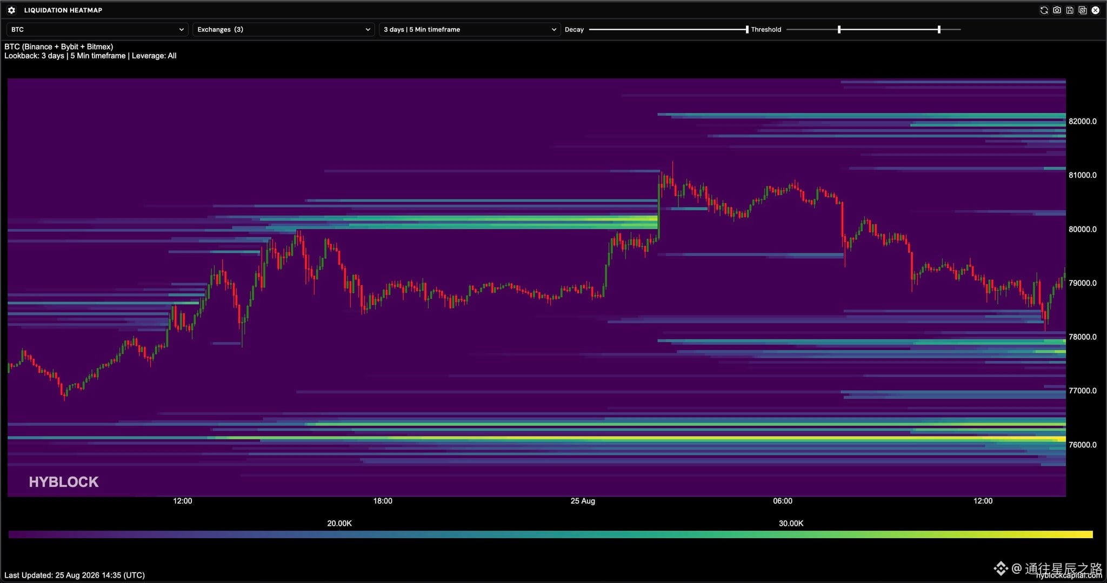
Task: Click the Lookback: 3 days subtitle line
Action: [x=90, y=56]
